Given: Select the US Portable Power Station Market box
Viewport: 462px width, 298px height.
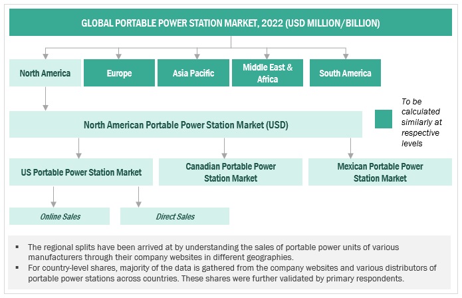Looking at the screenshot, I should point(80,172).
